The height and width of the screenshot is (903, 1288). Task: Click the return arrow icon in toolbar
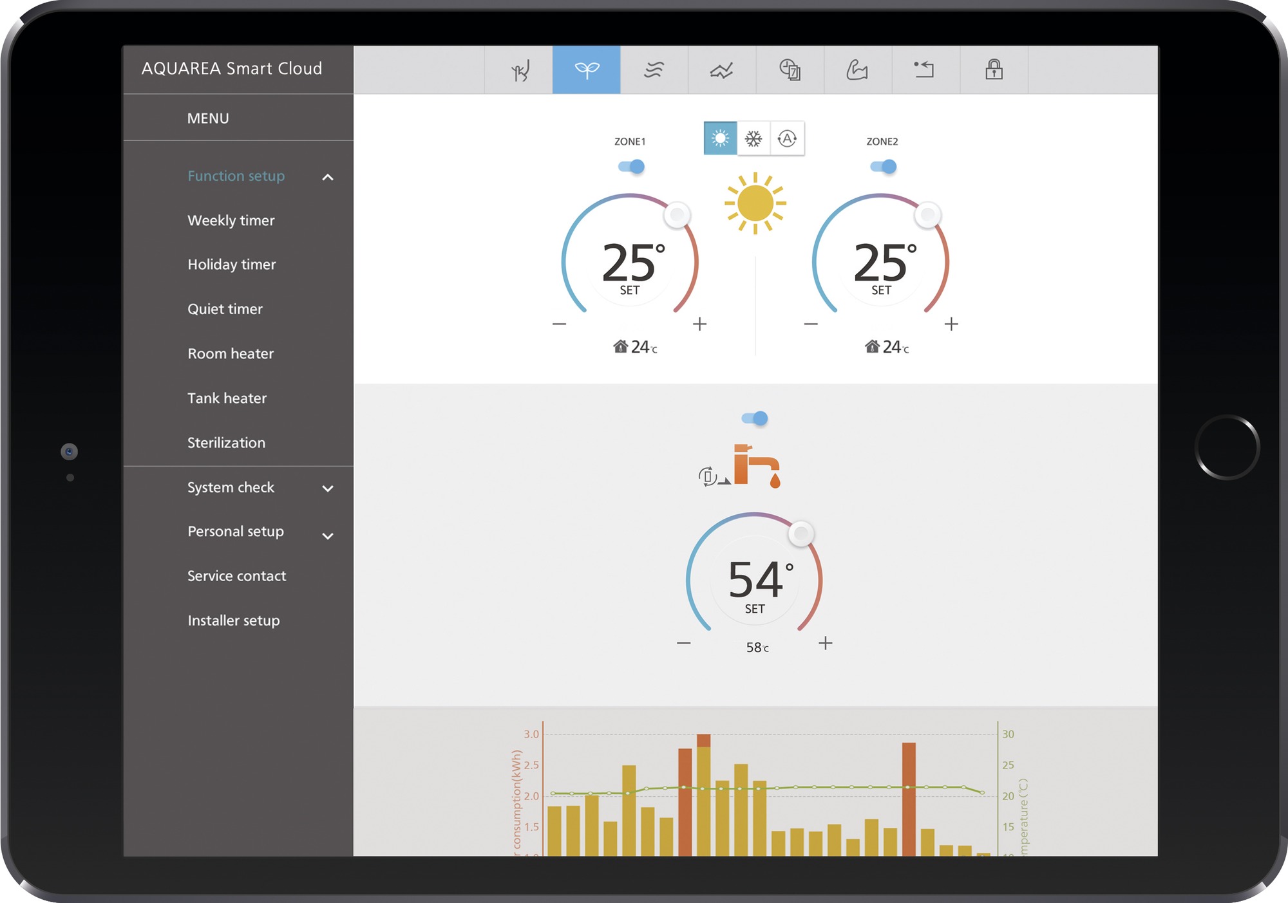pos(925,70)
